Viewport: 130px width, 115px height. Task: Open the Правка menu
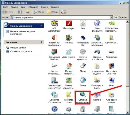point(14,7)
